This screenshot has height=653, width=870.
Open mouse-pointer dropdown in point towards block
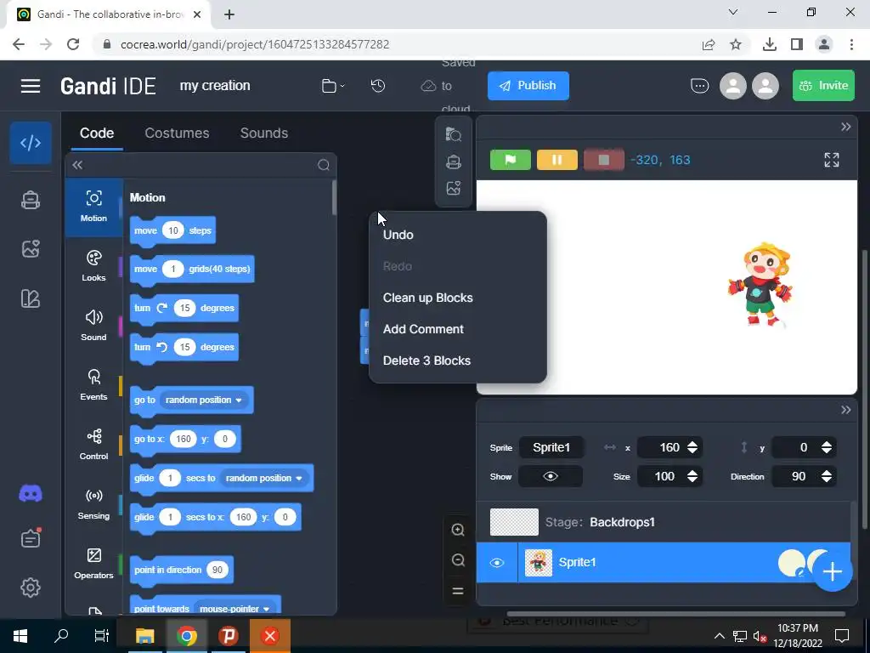[234, 609]
